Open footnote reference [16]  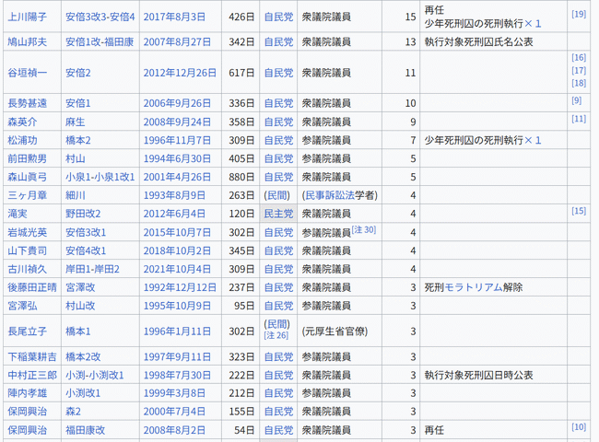pyautogui.click(x=579, y=58)
